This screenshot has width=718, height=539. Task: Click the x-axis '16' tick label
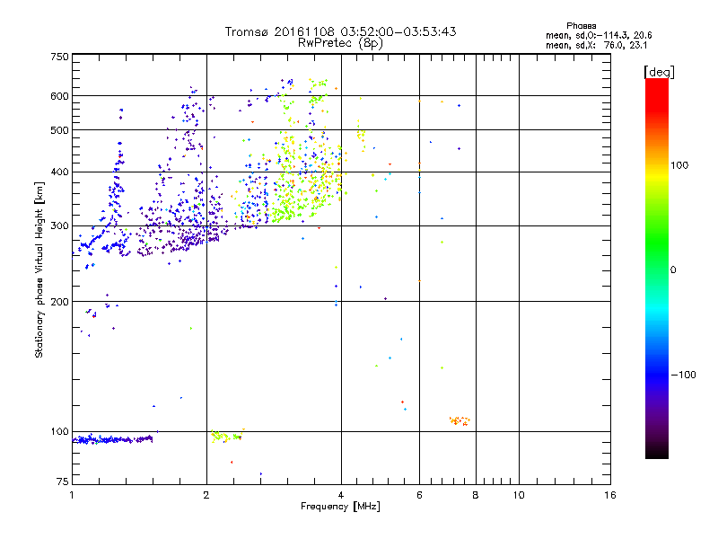click(610, 495)
